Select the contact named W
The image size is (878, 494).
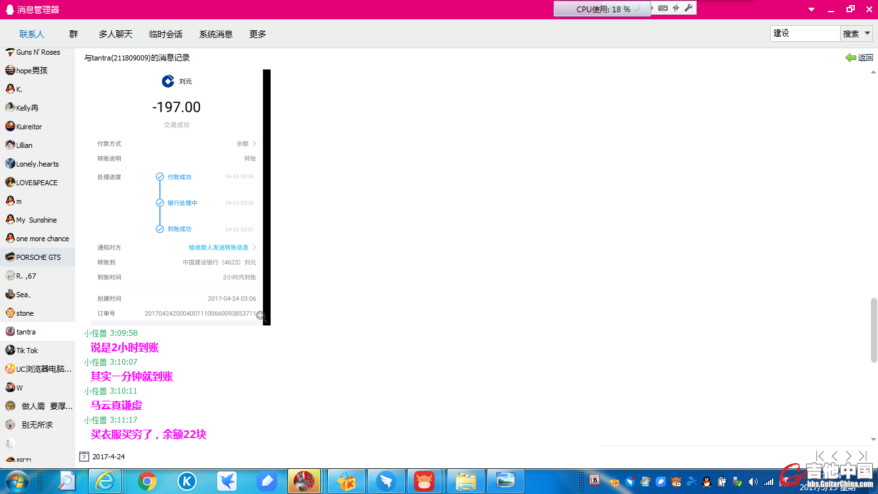[x=37, y=388]
